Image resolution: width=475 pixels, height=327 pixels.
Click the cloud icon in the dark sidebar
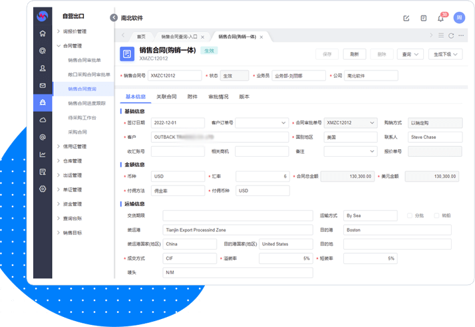[x=43, y=120]
